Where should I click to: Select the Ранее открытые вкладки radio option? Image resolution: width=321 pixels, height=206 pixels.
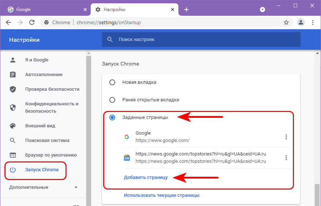[112, 100]
